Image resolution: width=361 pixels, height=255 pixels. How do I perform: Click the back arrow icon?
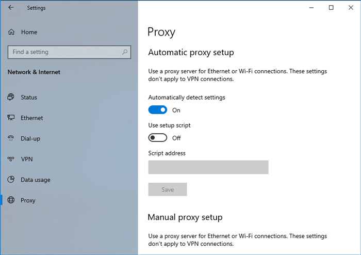(11, 8)
